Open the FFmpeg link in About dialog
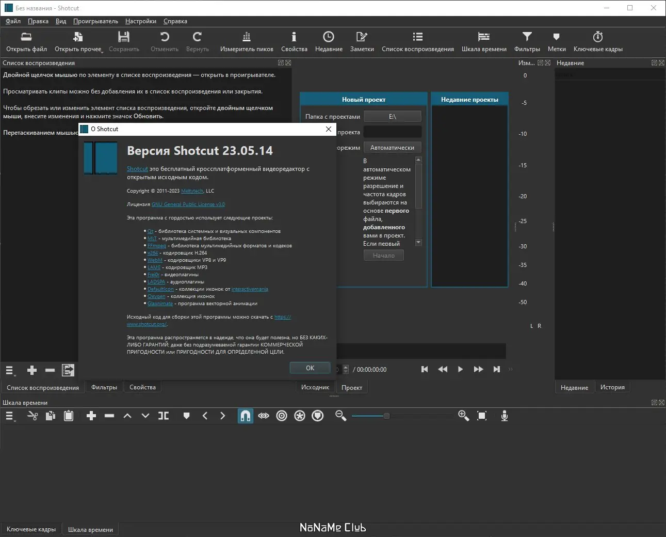Image resolution: width=666 pixels, height=537 pixels. coord(157,246)
